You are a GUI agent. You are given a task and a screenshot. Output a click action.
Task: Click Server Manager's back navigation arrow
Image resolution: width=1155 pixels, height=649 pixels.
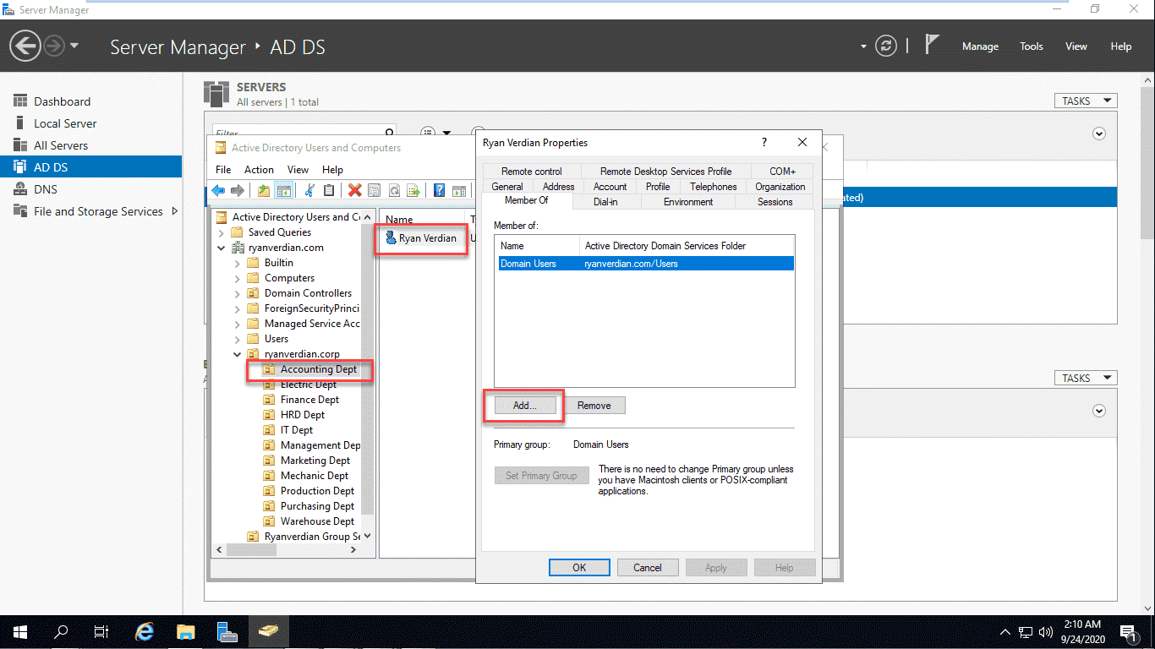(x=26, y=46)
